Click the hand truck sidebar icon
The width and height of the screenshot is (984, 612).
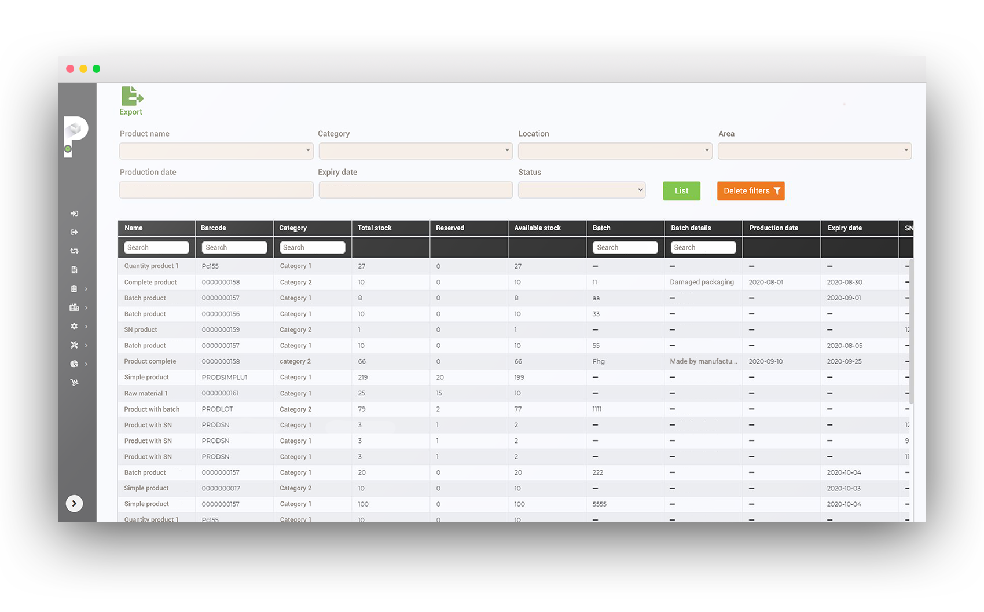coord(74,383)
